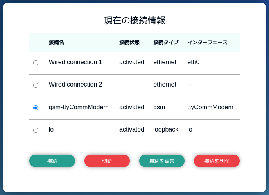Screen dimensions: 269x195
Task: Click the loopback type cell
Action: tap(166, 130)
